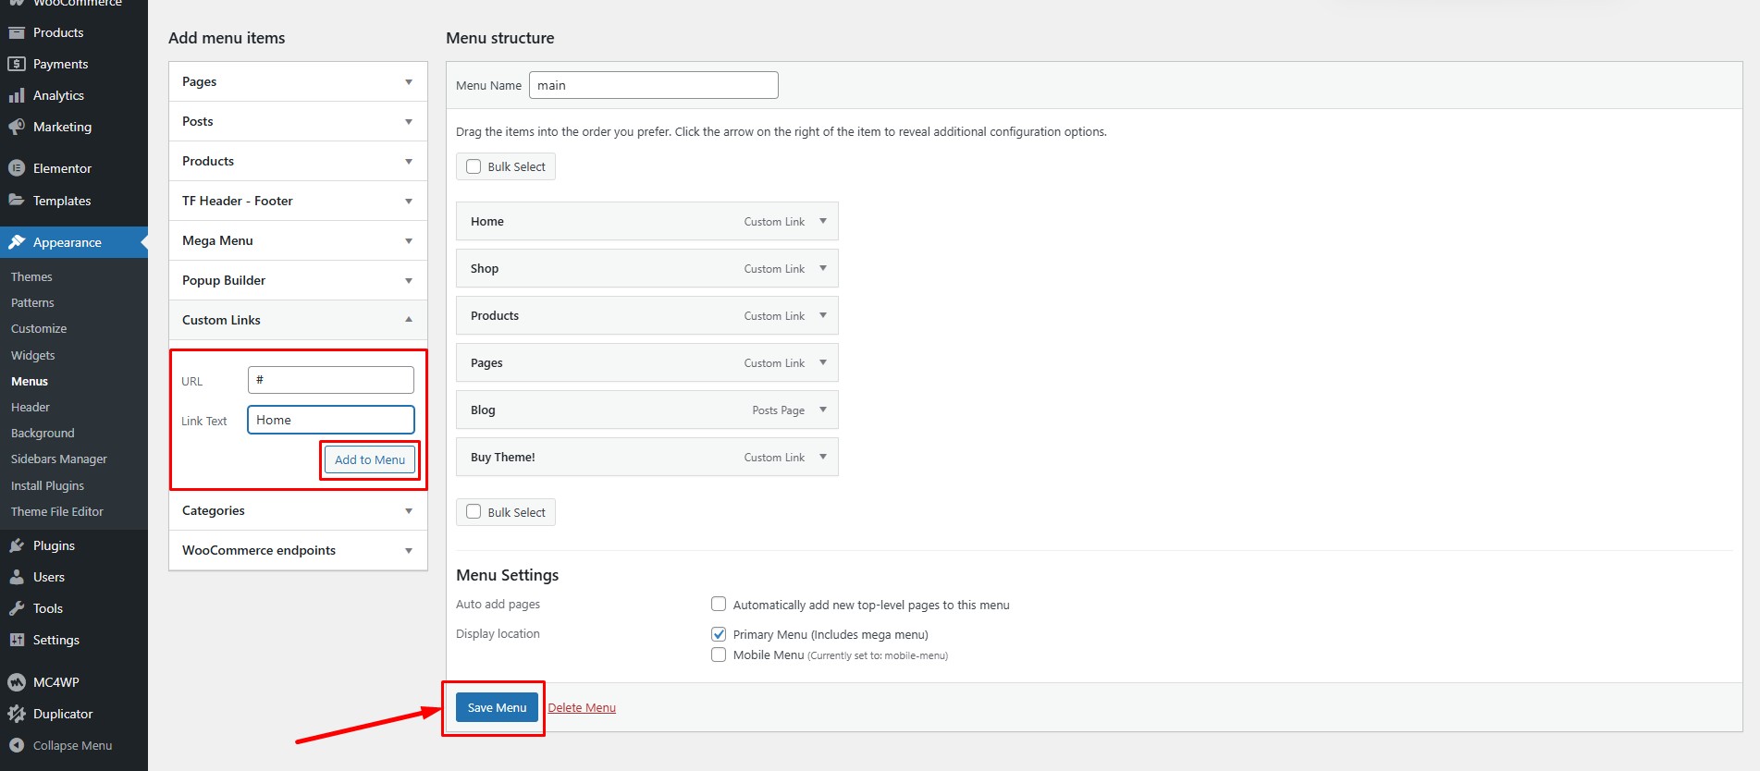
Task: Tick the top Bulk Select checkbox
Action: [474, 166]
